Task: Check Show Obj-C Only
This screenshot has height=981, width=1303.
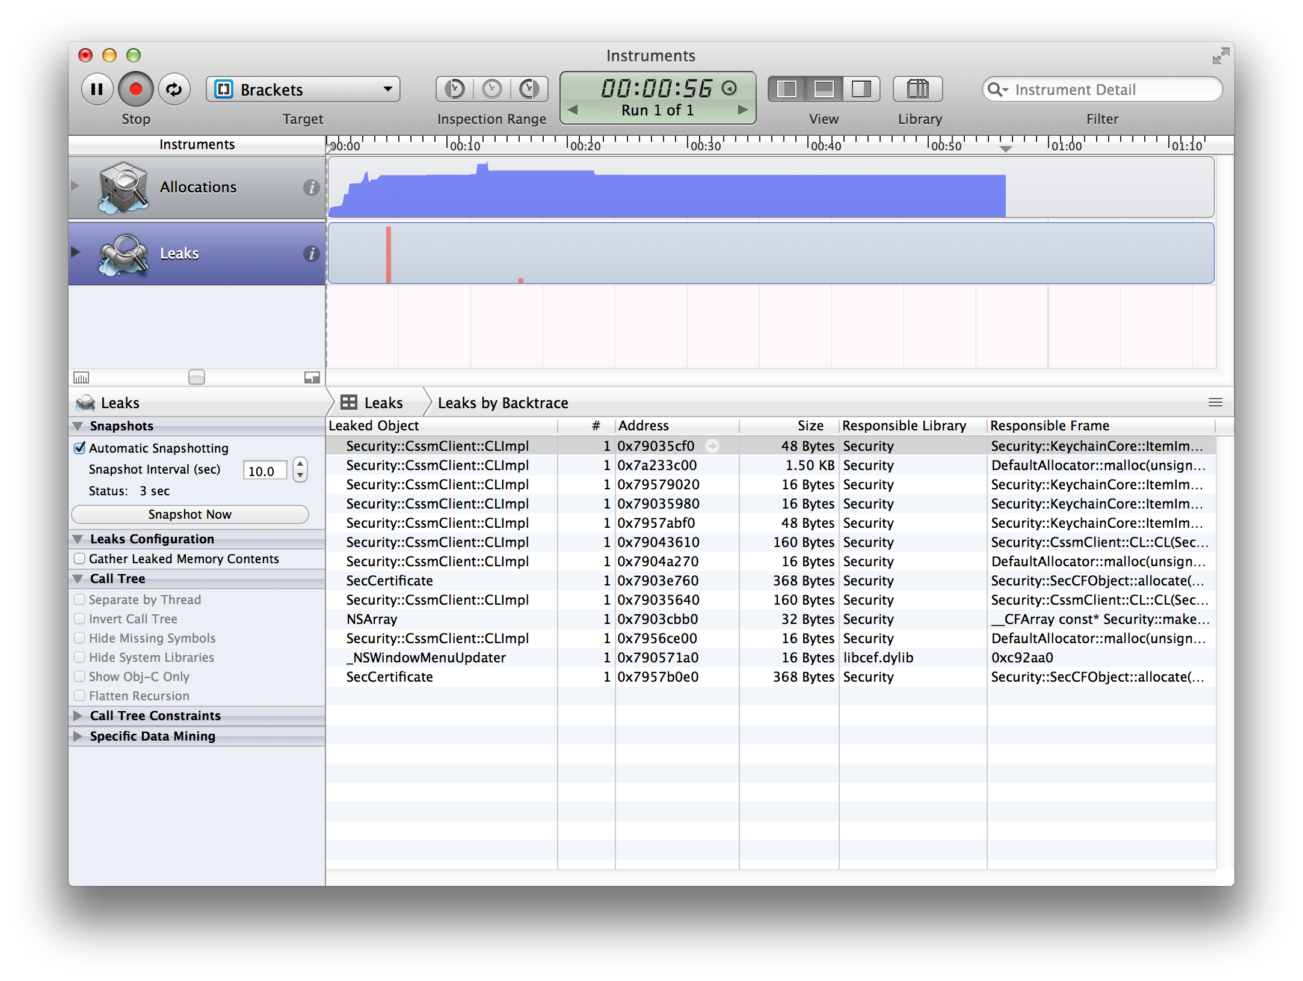Action: [x=79, y=676]
